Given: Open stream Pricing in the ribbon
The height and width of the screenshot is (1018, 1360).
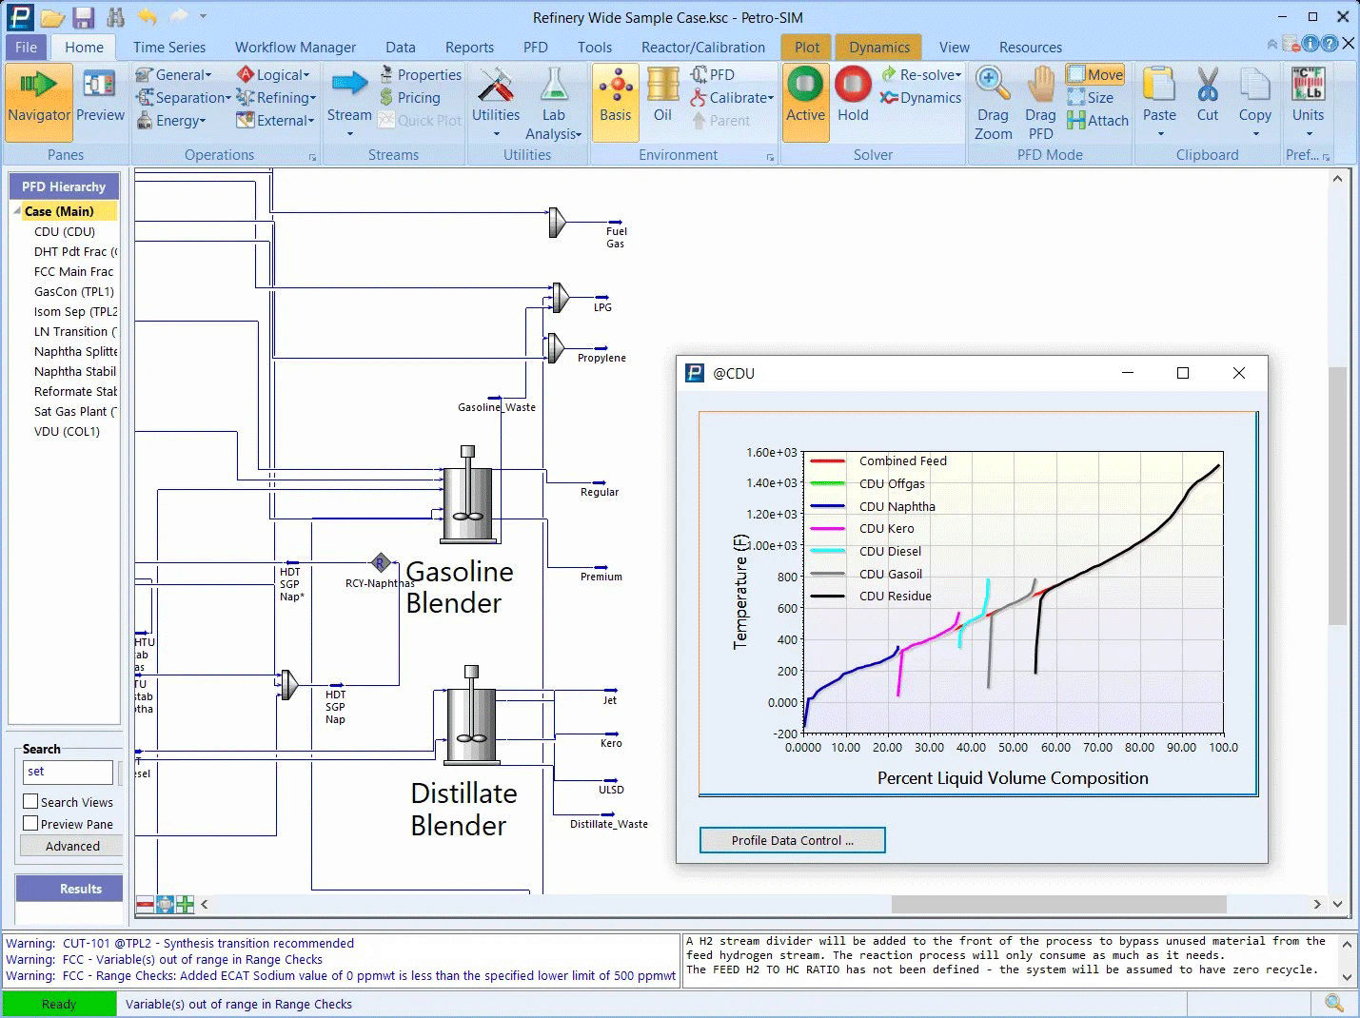Looking at the screenshot, I should tap(410, 97).
